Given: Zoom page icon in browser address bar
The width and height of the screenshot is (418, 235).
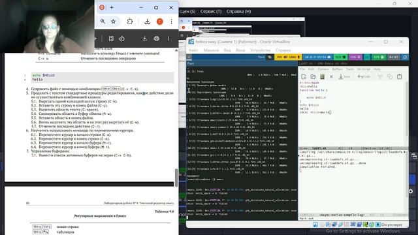Looking at the screenshot, I should click(x=103, y=22).
